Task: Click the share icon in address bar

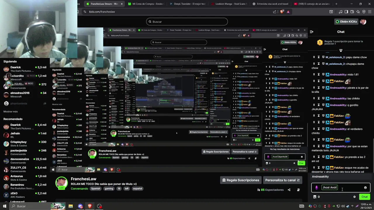Action: click(x=275, y=12)
